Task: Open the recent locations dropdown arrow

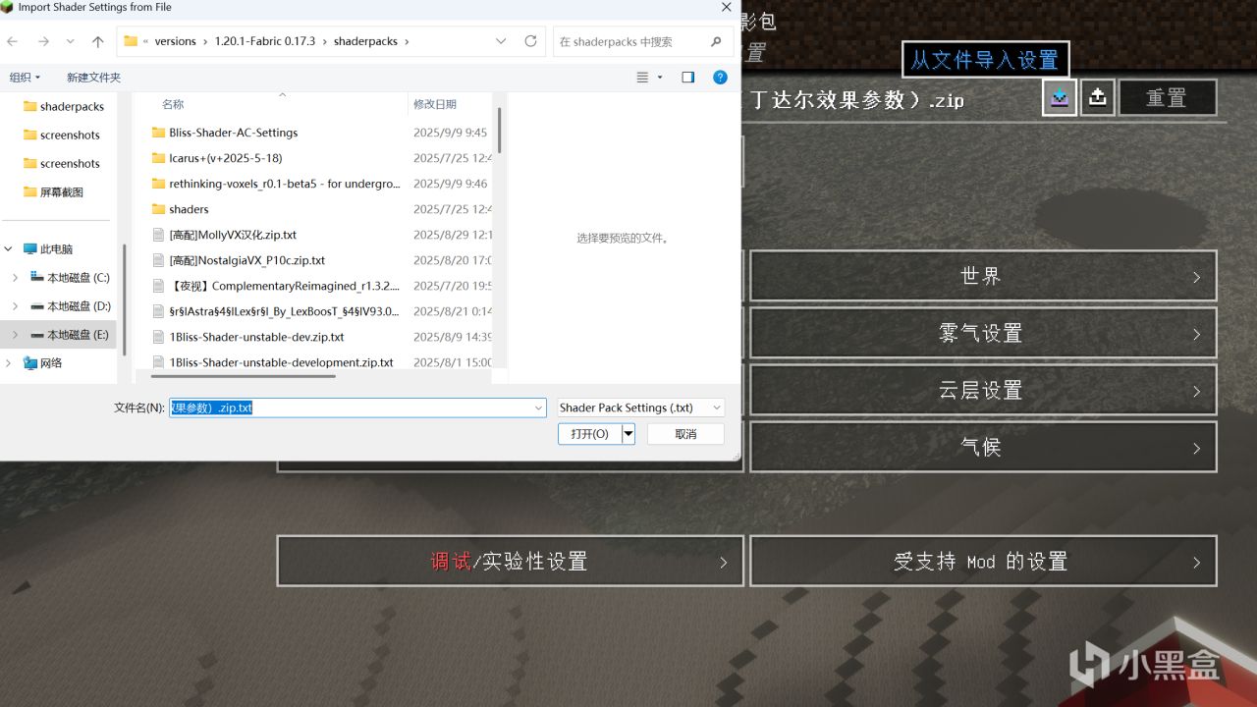Action: point(71,41)
